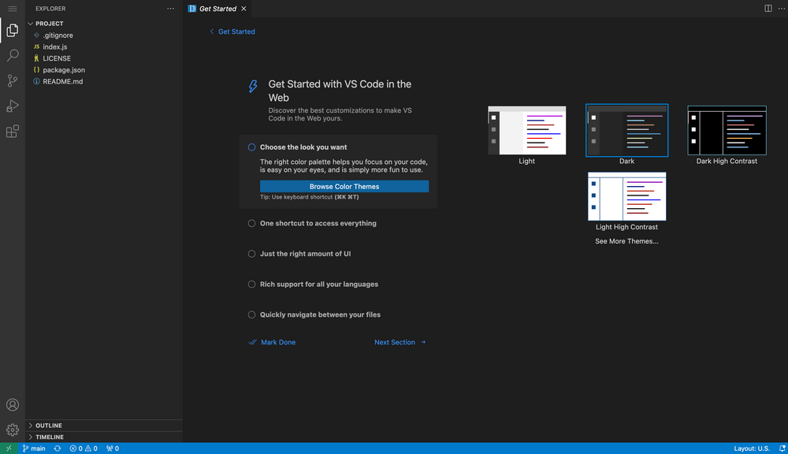Viewport: 788px width, 454px height.
Task: Open the editor actions '...' menu
Action: [x=781, y=8]
